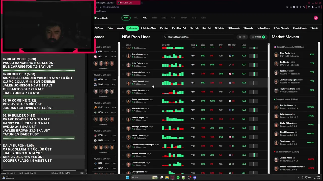The image size is (323, 181).
Task: Switch to the NHL league tab
Action: click(x=145, y=18)
